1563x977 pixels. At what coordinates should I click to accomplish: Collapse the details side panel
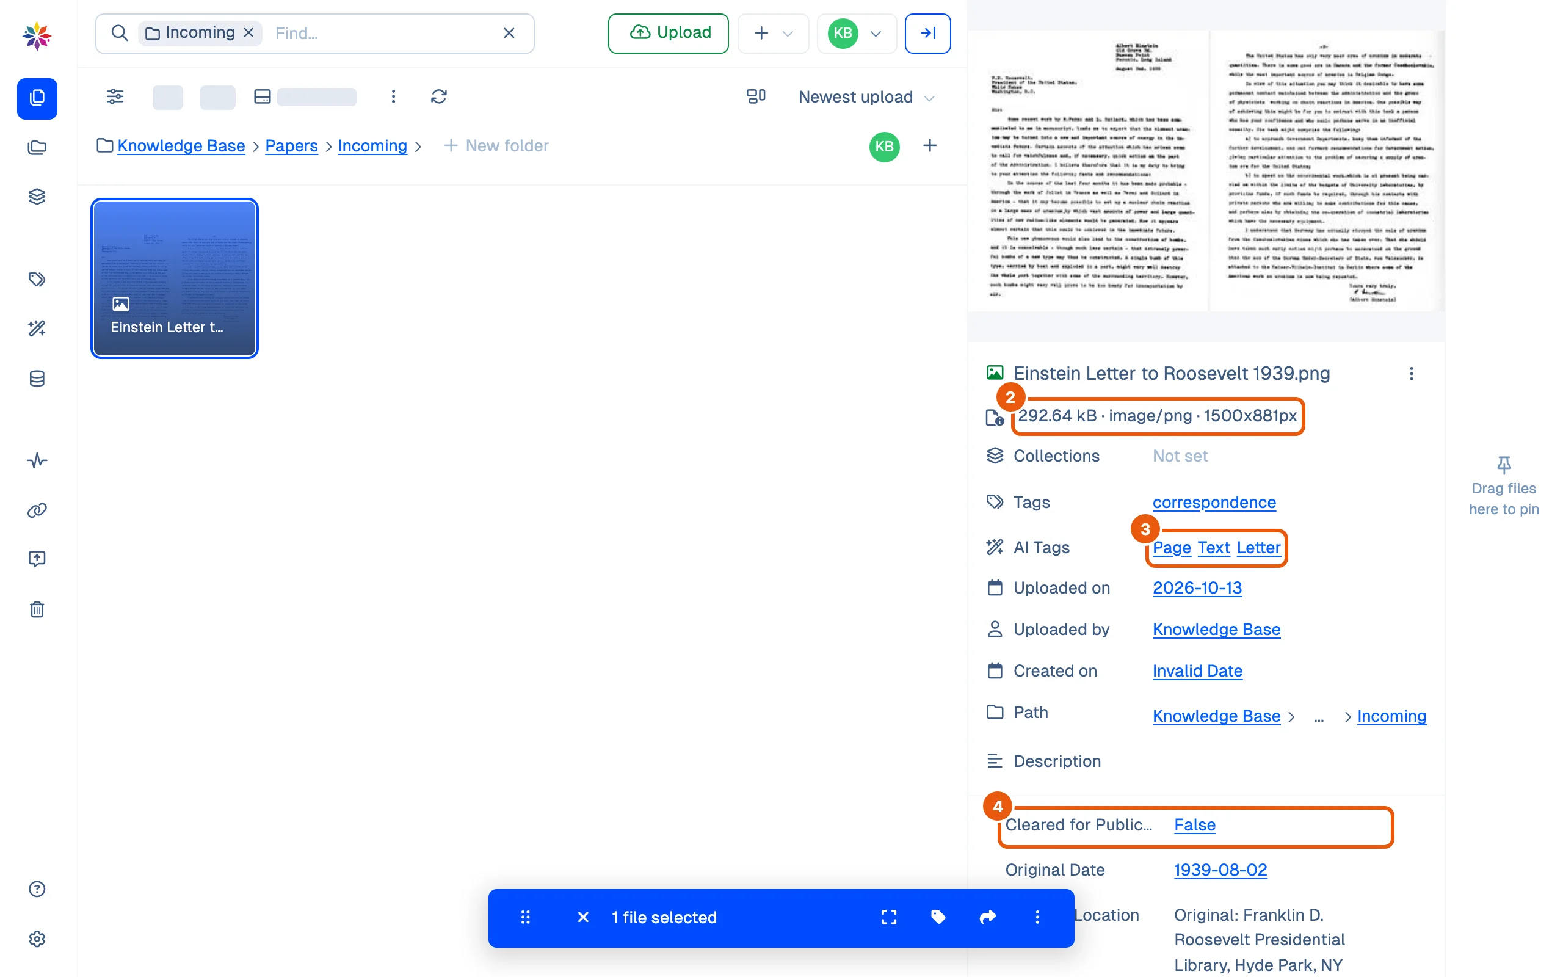tap(927, 33)
